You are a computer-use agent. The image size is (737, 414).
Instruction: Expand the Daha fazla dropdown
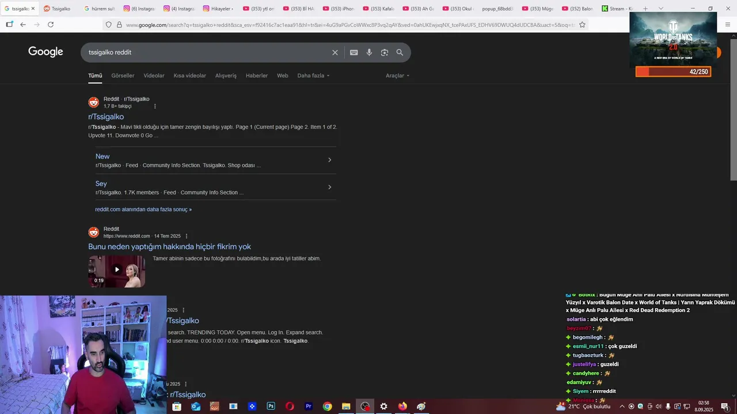click(313, 76)
